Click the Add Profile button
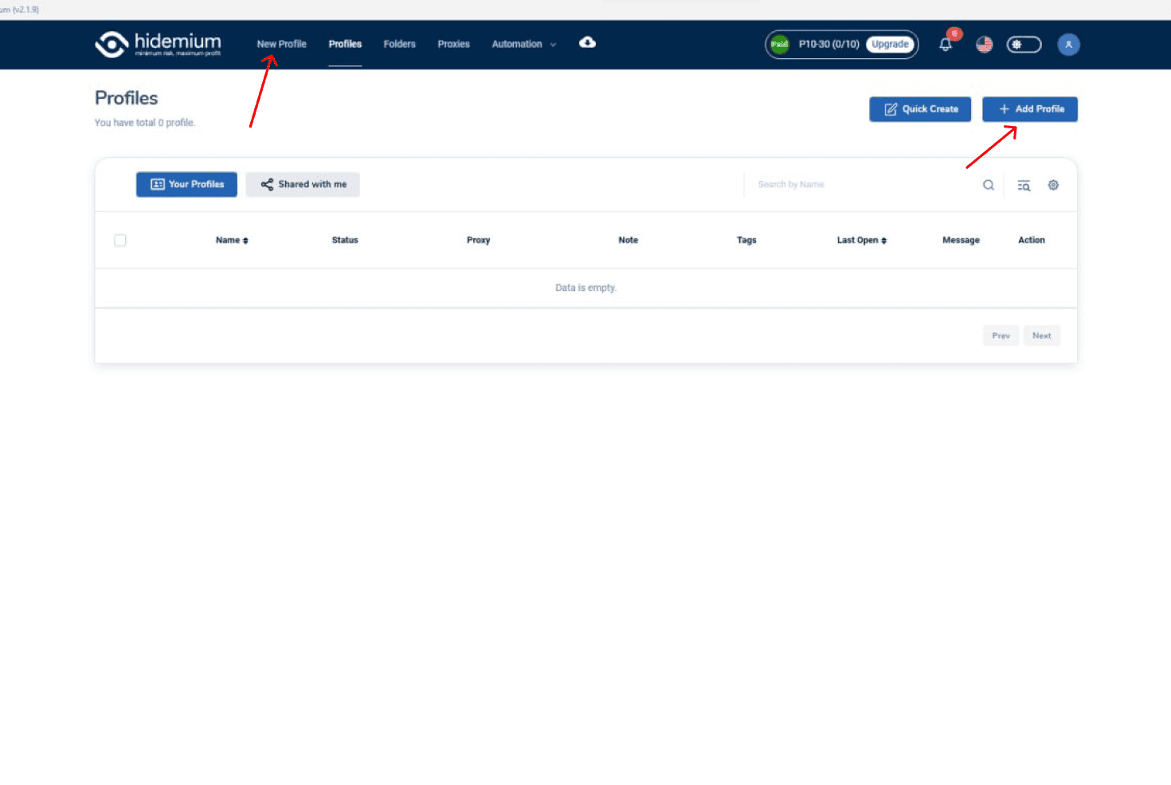The height and width of the screenshot is (785, 1171). click(x=1029, y=109)
